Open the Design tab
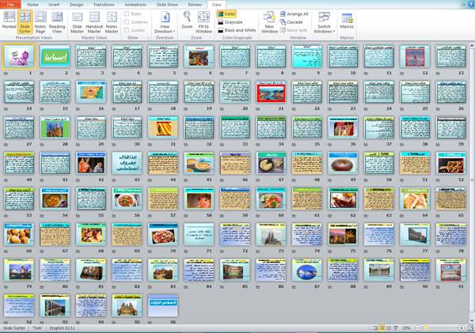The image size is (475, 333). coord(76,5)
